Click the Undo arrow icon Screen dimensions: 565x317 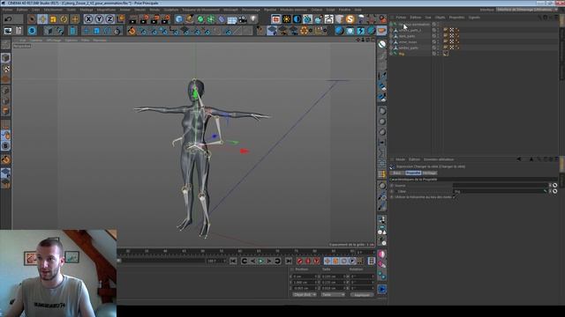(x=8, y=19)
